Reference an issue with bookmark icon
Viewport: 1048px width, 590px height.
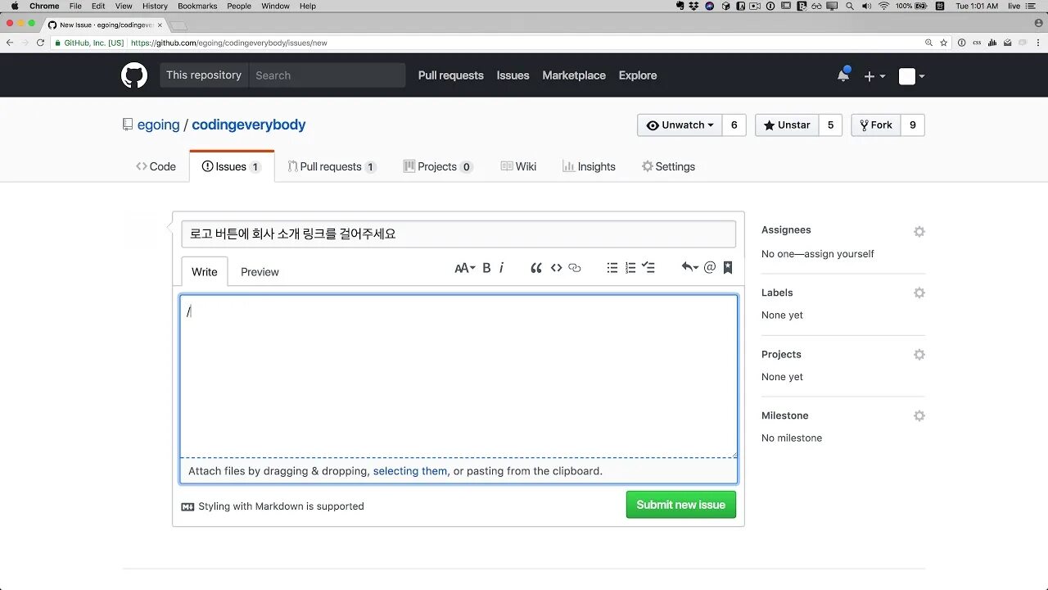pos(728,268)
